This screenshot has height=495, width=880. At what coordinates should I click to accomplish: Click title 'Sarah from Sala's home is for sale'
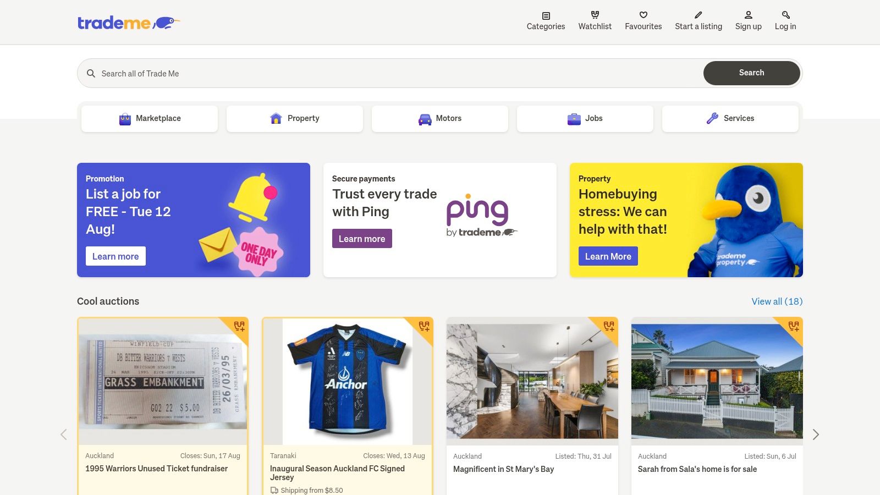click(697, 469)
